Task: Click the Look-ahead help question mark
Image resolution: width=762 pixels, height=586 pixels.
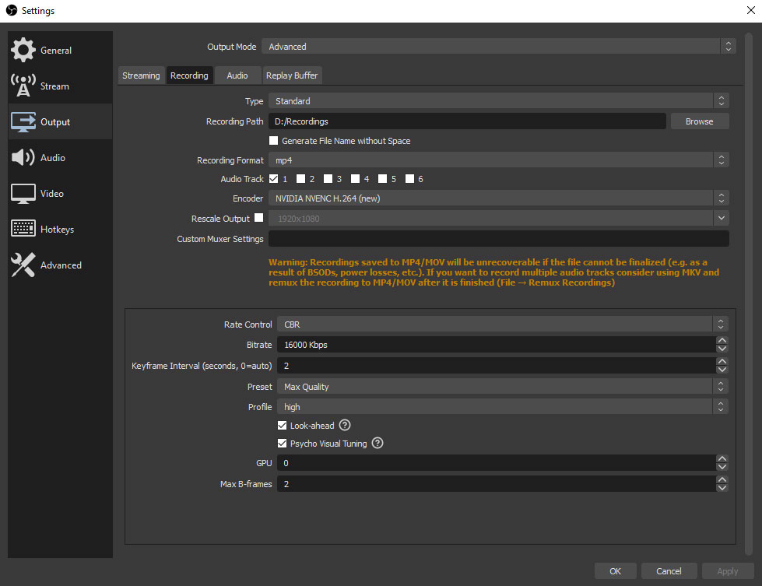Action: (x=344, y=425)
